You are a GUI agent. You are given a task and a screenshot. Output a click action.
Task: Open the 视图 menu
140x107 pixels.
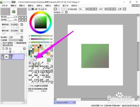(57, 6)
